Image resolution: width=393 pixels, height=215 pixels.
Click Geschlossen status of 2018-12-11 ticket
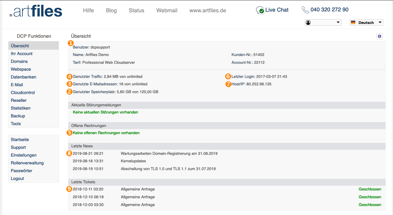370,189
